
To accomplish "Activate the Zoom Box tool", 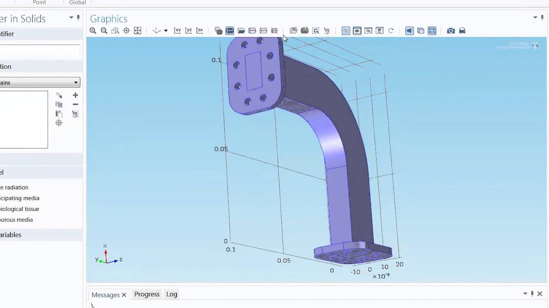I will (x=115, y=30).
